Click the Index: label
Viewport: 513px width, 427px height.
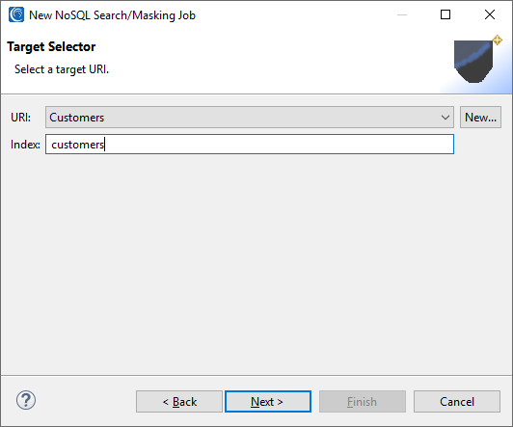coord(25,145)
